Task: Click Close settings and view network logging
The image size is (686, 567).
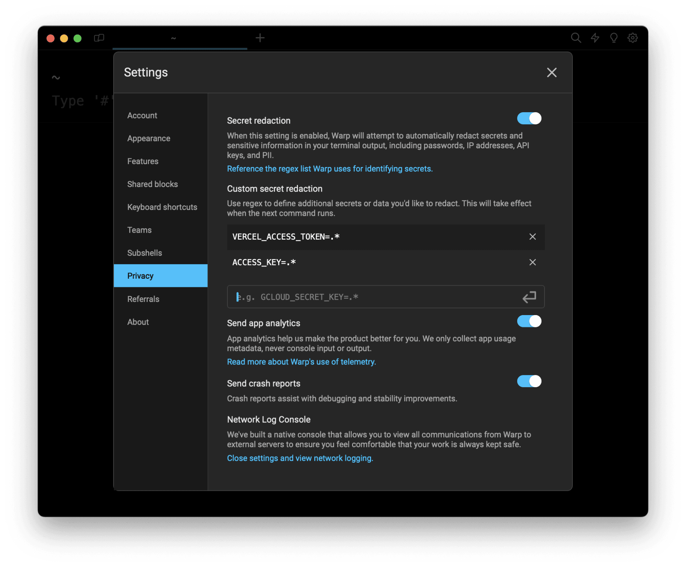Action: [x=300, y=458]
